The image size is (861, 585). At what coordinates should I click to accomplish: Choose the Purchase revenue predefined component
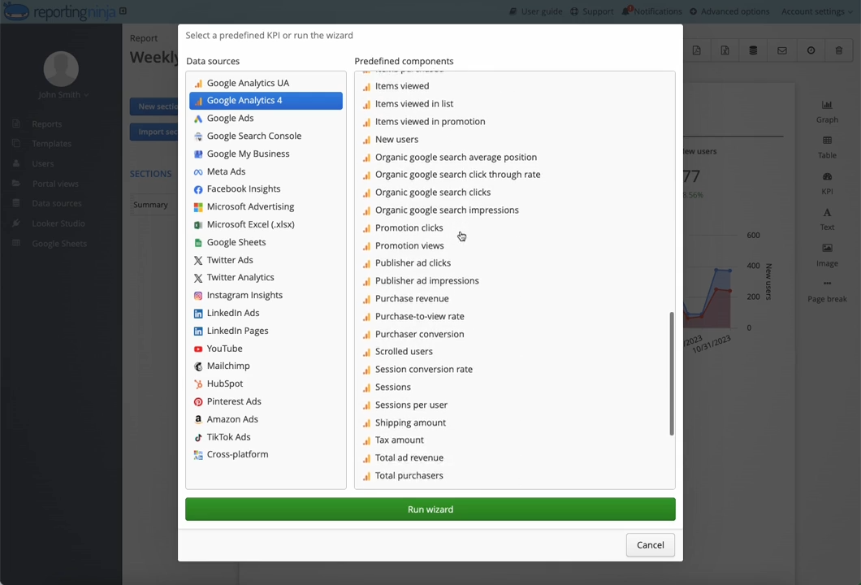(412, 298)
